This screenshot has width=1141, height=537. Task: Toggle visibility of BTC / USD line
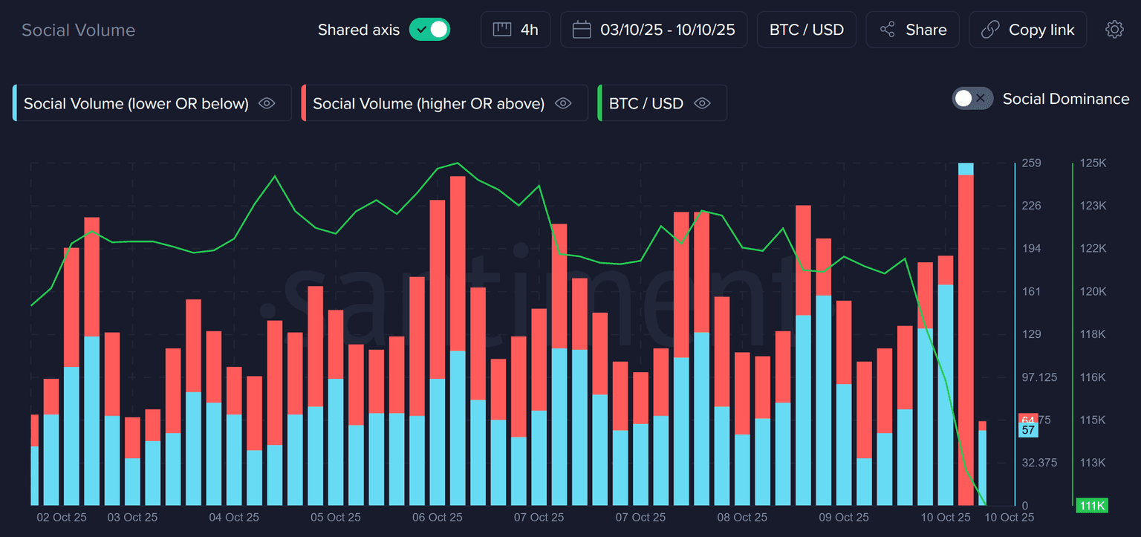702,103
